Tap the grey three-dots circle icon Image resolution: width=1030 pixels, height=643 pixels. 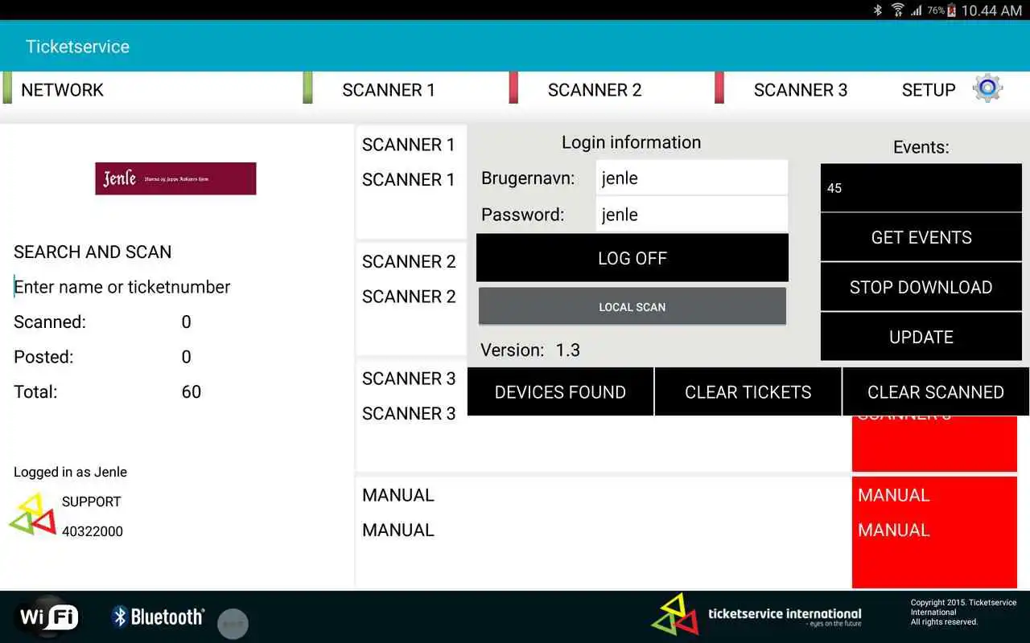click(233, 623)
